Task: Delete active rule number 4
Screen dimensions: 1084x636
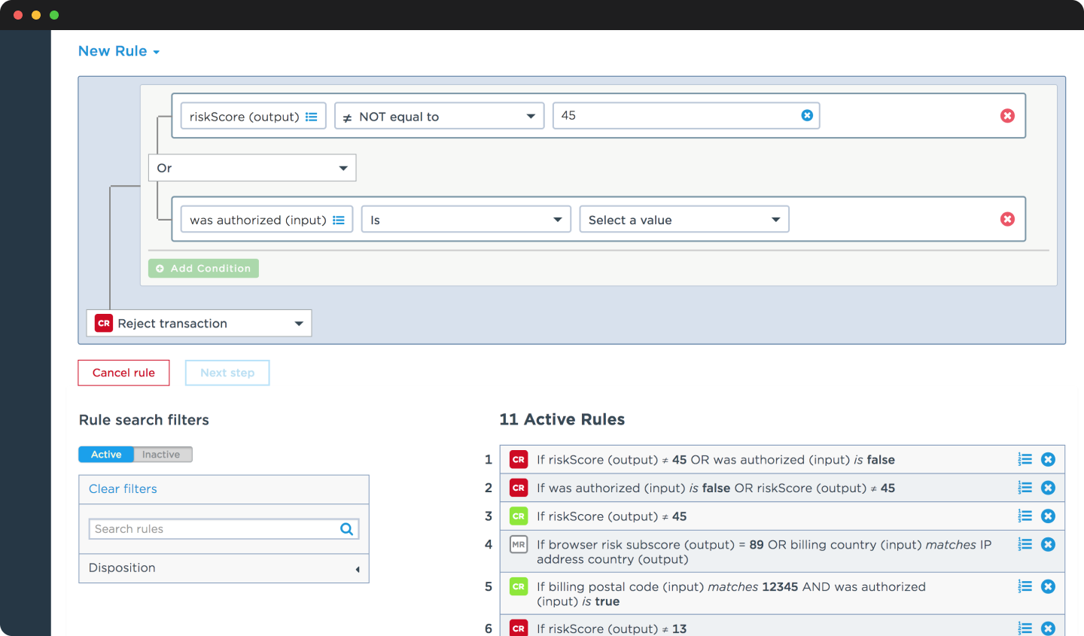Action: coord(1048,544)
